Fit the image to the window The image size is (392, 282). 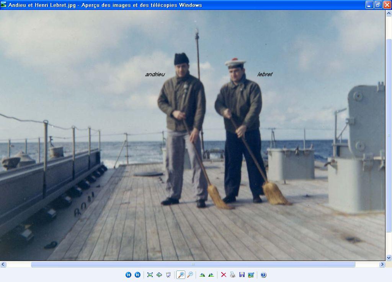pos(150,275)
